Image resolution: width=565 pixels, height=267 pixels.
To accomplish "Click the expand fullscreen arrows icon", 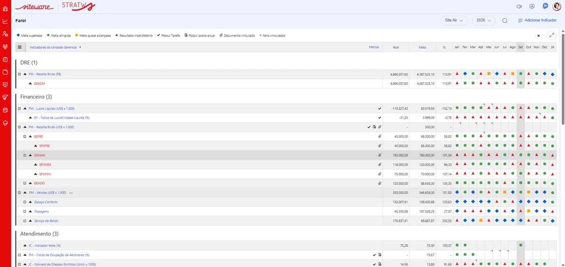I will coord(552,35).
